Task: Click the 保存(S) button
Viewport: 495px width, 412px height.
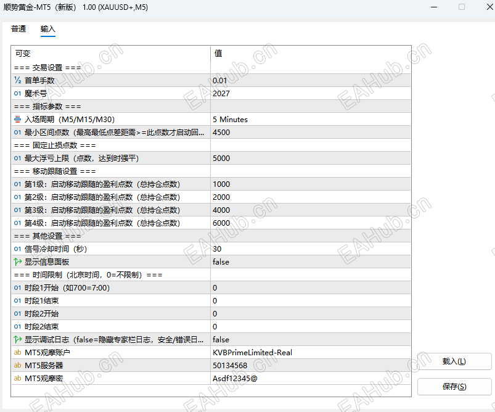Action: tap(454, 387)
